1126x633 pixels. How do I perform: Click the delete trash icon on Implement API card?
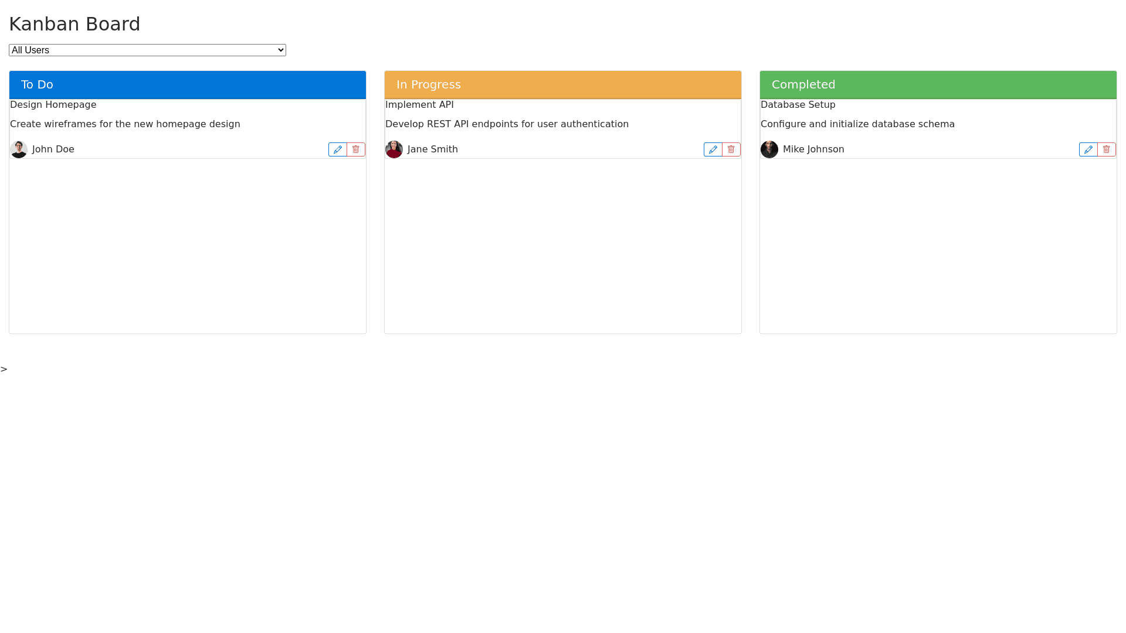(731, 149)
